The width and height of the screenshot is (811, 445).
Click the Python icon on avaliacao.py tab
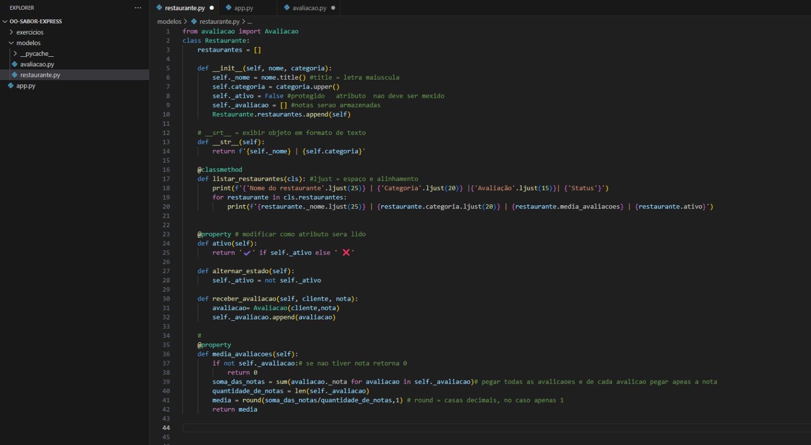pos(287,8)
